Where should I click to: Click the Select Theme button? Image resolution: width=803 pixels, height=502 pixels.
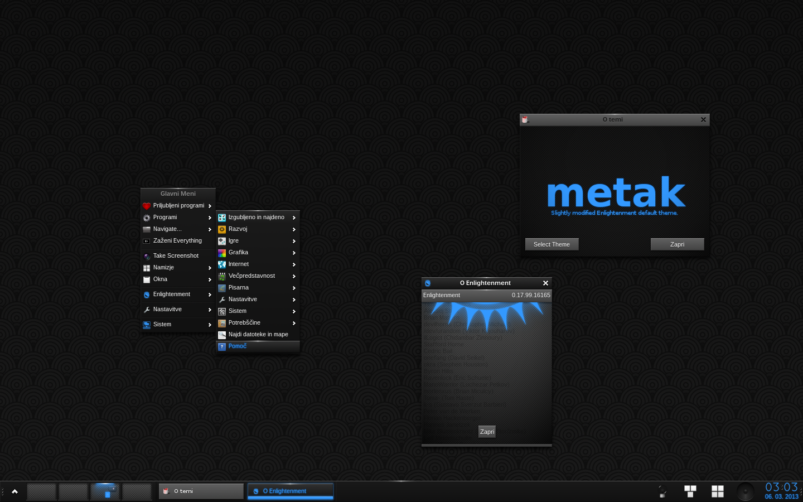[x=552, y=244]
